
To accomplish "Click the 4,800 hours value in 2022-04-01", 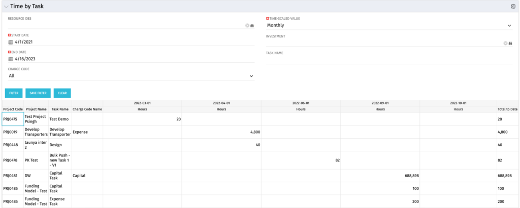I will pos(255,132).
